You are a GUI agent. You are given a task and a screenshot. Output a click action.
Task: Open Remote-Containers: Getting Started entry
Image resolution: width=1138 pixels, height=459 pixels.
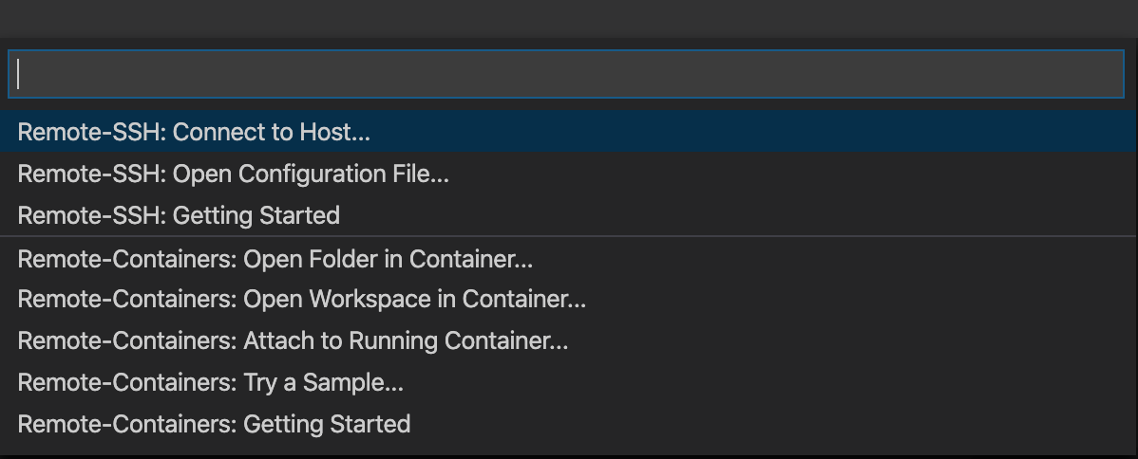[x=569, y=424]
